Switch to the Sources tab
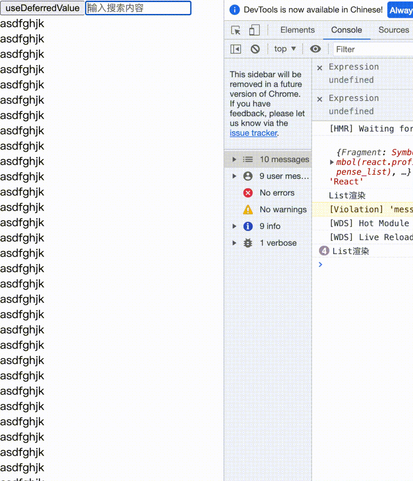The height and width of the screenshot is (481, 413). (393, 30)
